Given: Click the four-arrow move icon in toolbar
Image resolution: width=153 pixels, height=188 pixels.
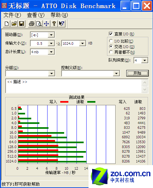Looking at the screenshot, I should [47, 24].
